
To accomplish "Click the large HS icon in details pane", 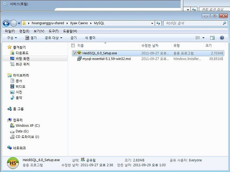I will pos(13,163).
